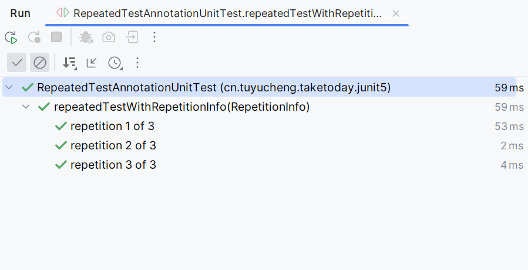Click the bug-shaped debugger icon
Screen dimensions: 528x270
tap(86, 37)
